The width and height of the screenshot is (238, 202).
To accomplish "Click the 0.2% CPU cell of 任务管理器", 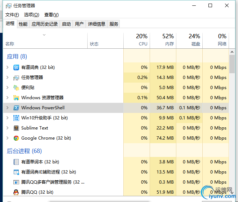I will [x=137, y=78].
